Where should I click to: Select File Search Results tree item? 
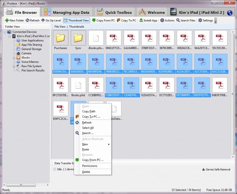coord(33,70)
